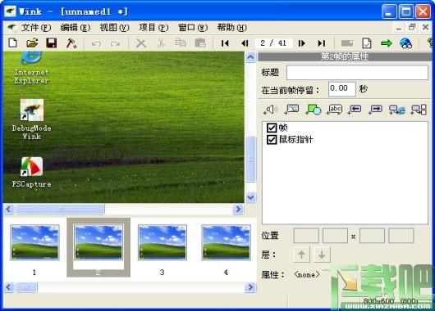Go to the previous frame
The width and height of the screenshot is (435, 311).
click(x=245, y=43)
